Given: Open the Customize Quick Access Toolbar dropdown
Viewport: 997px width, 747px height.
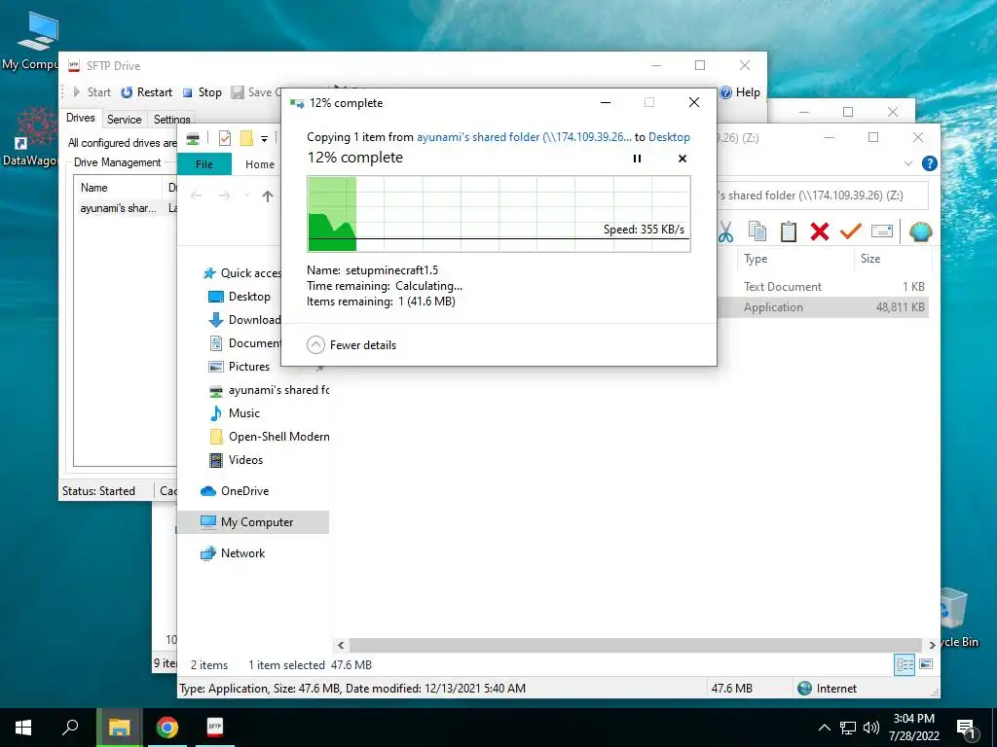Looking at the screenshot, I should click(x=264, y=138).
